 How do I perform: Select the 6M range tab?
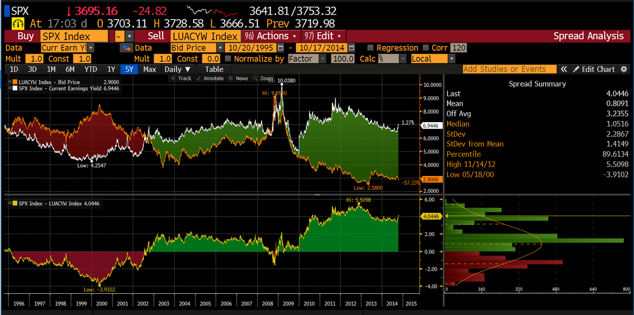pyautogui.click(x=70, y=69)
